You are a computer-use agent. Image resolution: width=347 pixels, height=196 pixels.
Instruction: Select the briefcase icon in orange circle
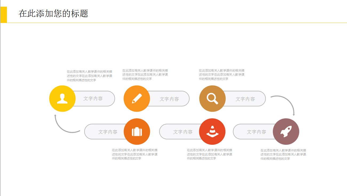[x=137, y=132]
